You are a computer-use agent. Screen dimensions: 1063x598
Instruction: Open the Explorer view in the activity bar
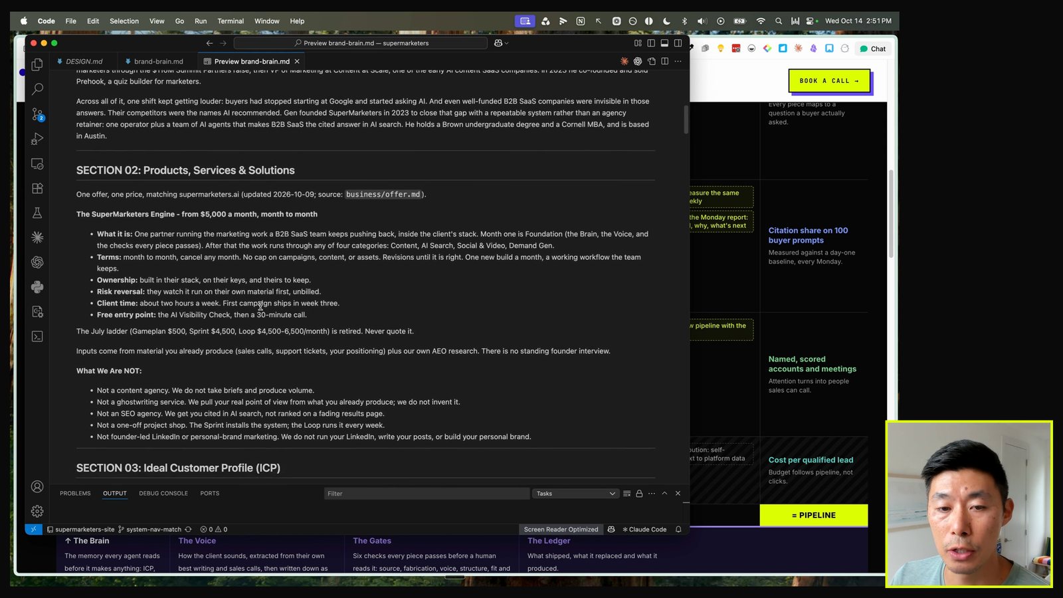37,64
